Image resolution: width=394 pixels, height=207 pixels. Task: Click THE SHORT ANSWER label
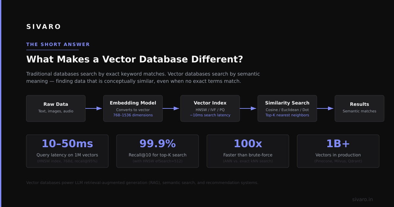58,44
